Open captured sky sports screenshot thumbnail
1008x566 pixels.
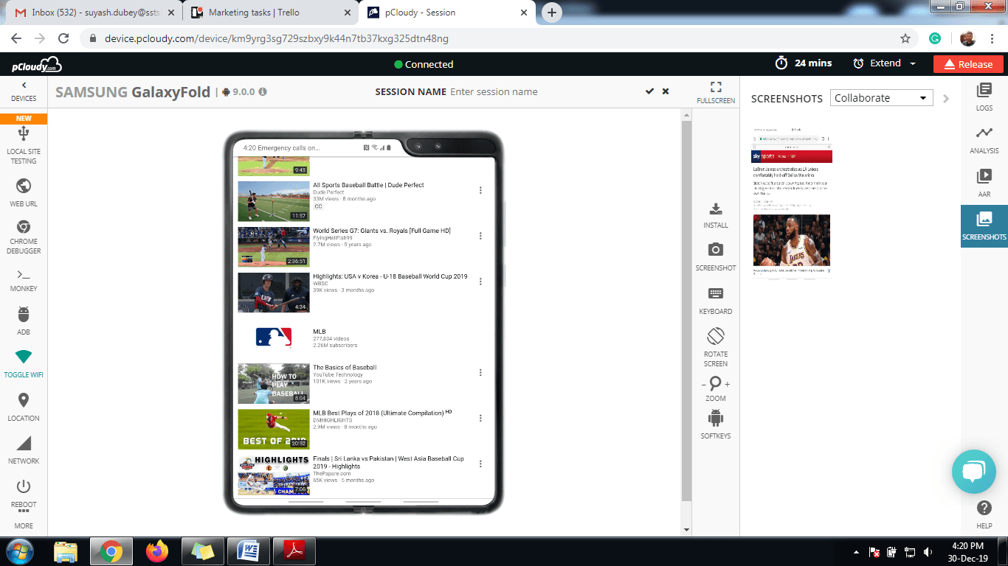tap(792, 202)
